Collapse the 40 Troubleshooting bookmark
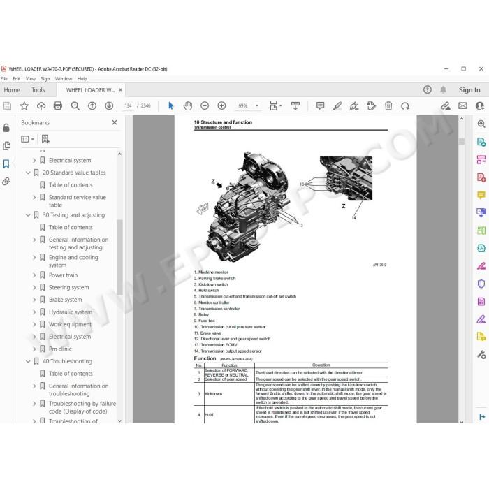 (x=28, y=361)
